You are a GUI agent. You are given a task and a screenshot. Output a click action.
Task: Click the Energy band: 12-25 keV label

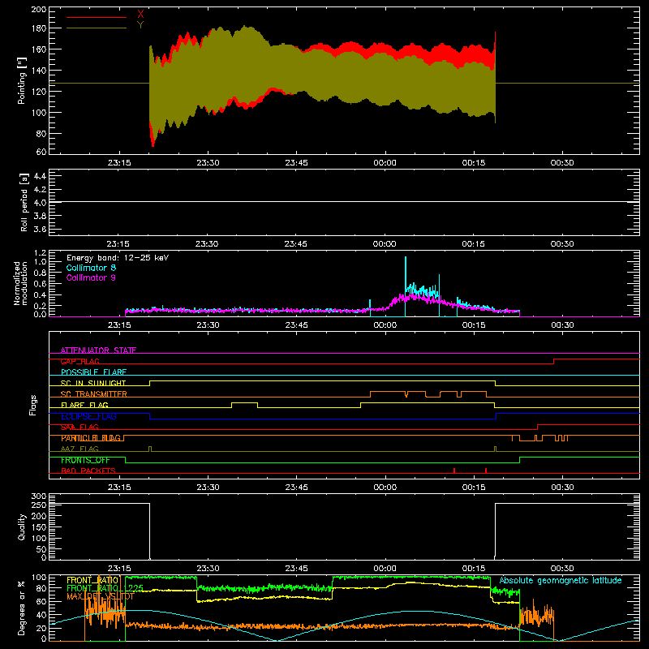point(118,258)
